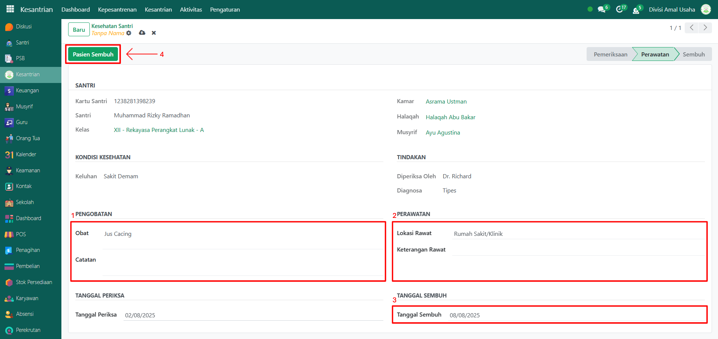
Task: Open the apps grid menu icon
Action: click(10, 9)
